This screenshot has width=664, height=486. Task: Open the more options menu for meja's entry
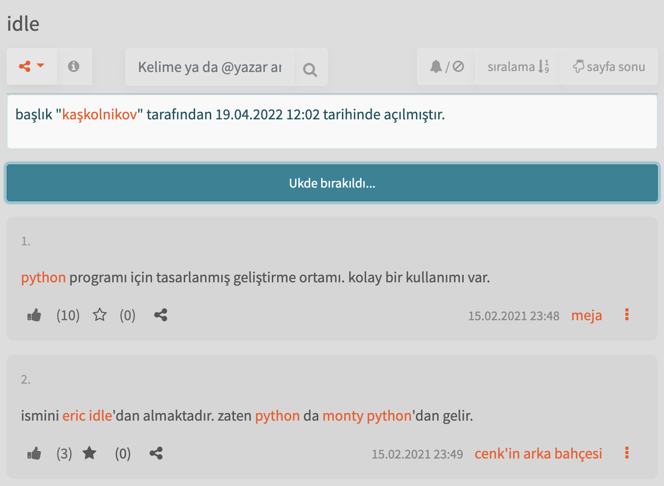click(627, 315)
